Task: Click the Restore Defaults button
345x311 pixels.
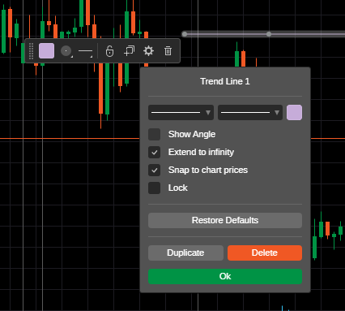Action: click(225, 220)
